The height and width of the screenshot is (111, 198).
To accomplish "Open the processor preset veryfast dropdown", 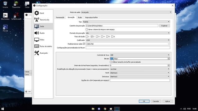I will tap(140, 69).
